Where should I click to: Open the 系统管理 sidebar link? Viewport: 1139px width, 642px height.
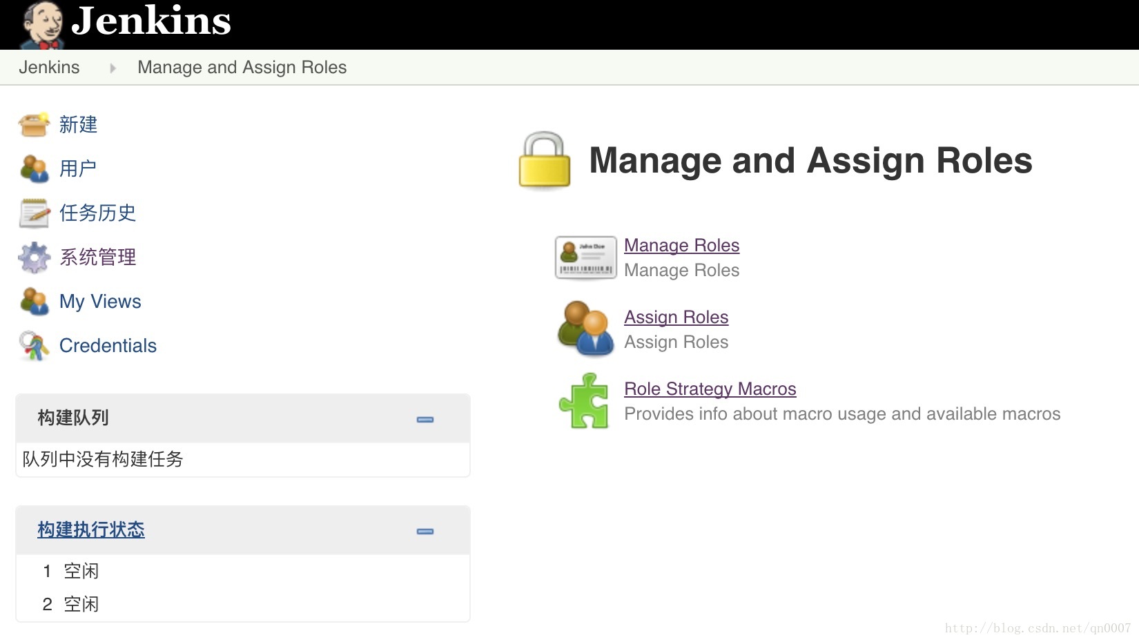(97, 257)
